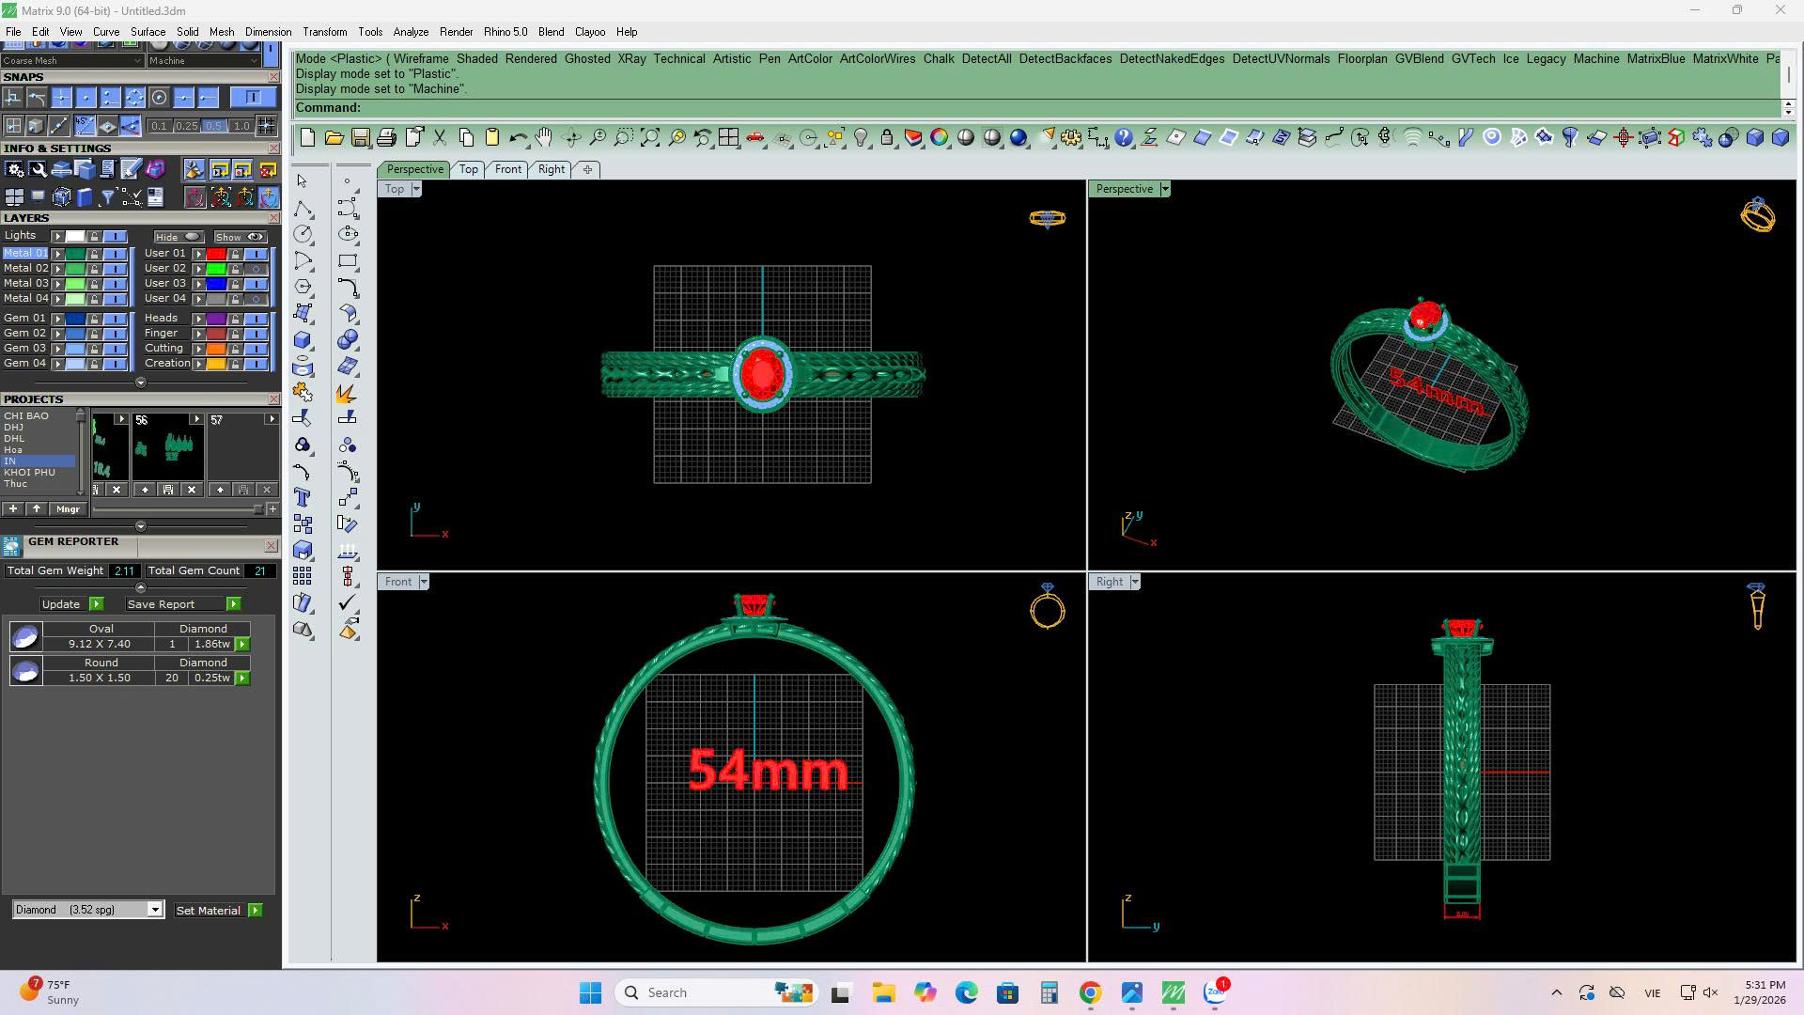Open the Diamond material dropdown

click(x=155, y=910)
